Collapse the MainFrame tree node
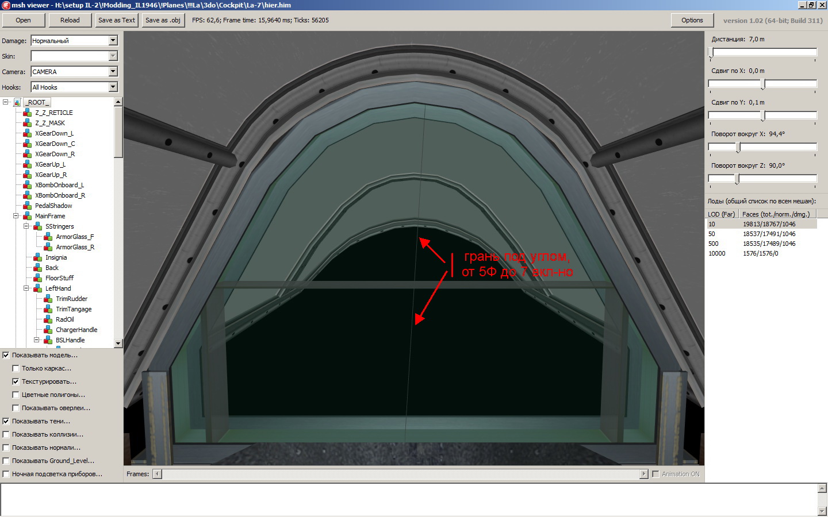The image size is (828, 517). coord(16,216)
